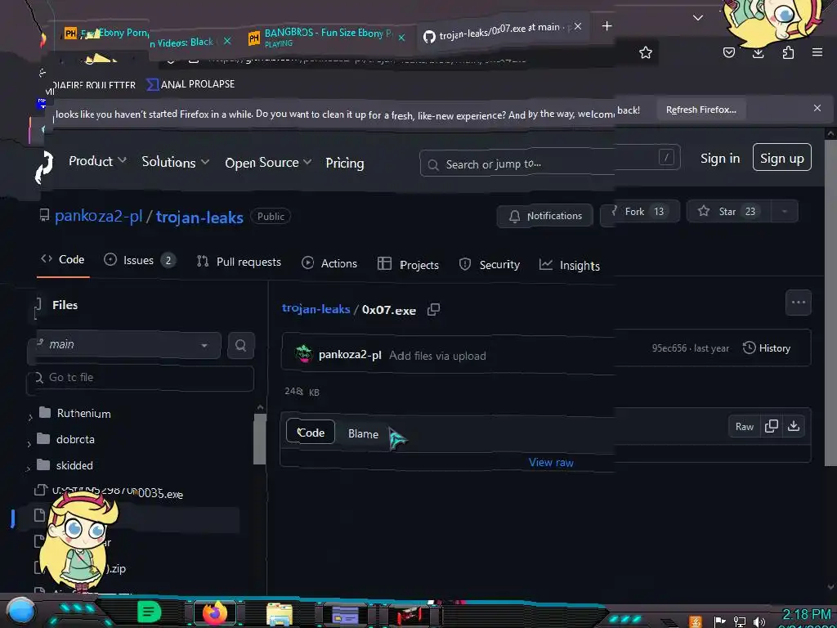837x628 pixels.
Task: Open the Pull requests tab
Action: 239,262
